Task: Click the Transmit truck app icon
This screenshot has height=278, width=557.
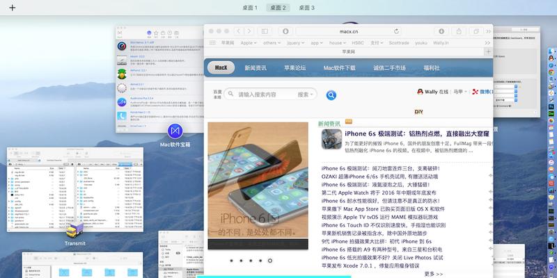Action: 75,230
